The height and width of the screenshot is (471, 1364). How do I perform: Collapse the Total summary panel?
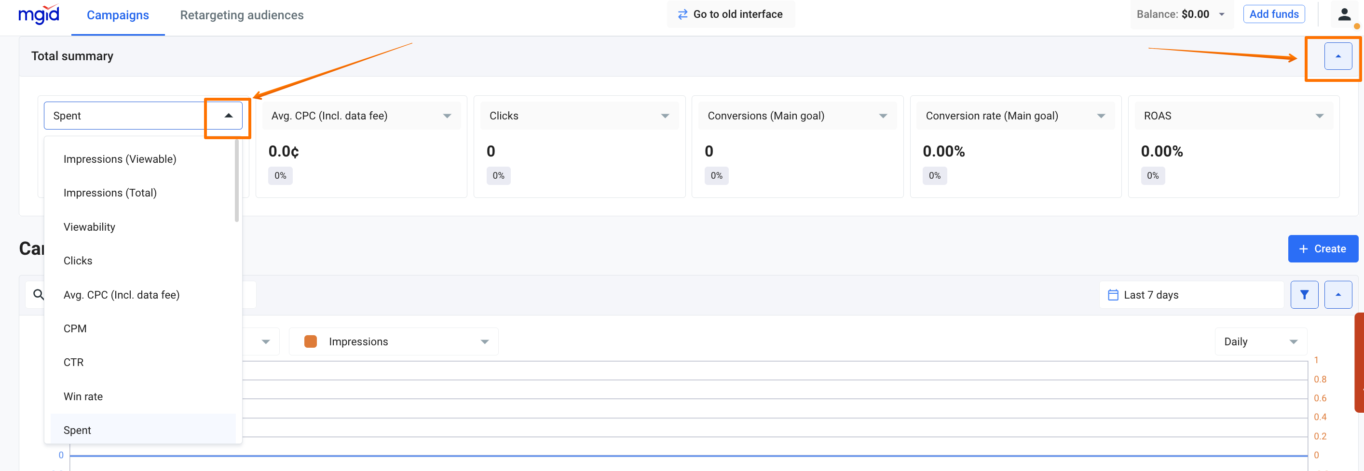(1337, 56)
